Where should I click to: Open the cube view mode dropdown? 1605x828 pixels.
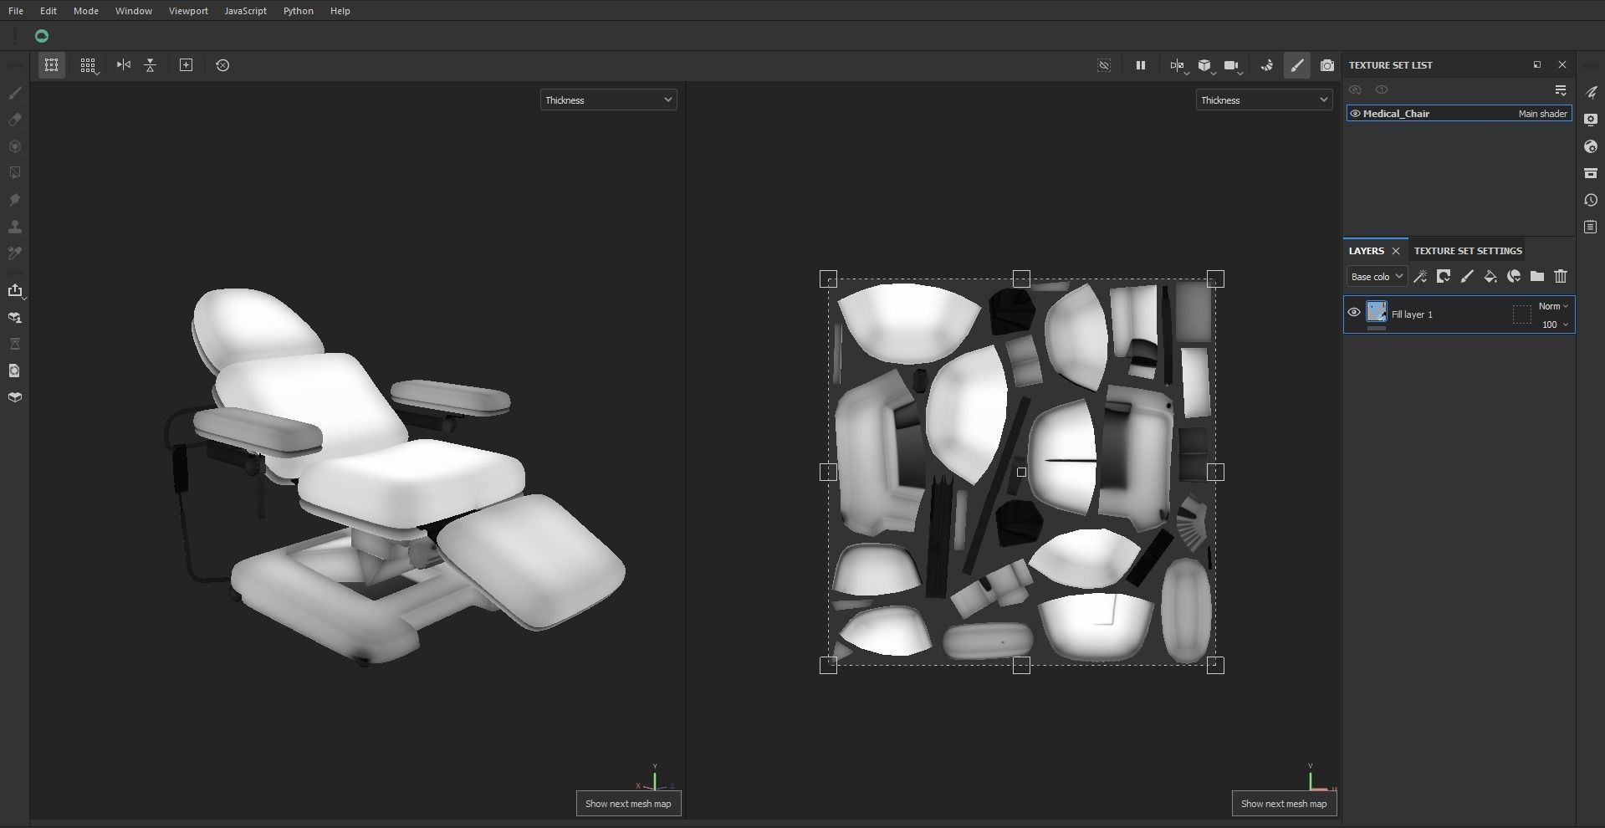click(x=1205, y=65)
